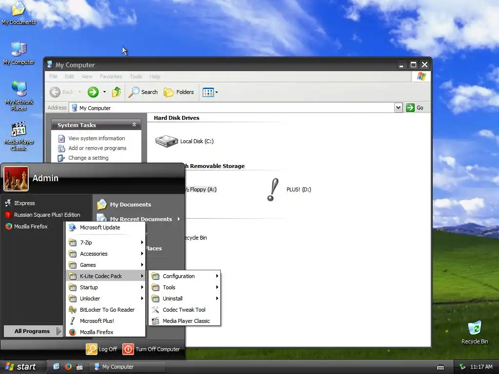499x374 pixels.
Task: Launch Media Player Classic from submenu
Action: pos(185,320)
